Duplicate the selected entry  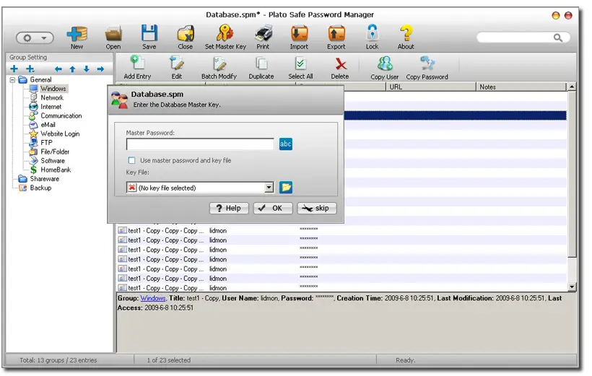point(261,67)
